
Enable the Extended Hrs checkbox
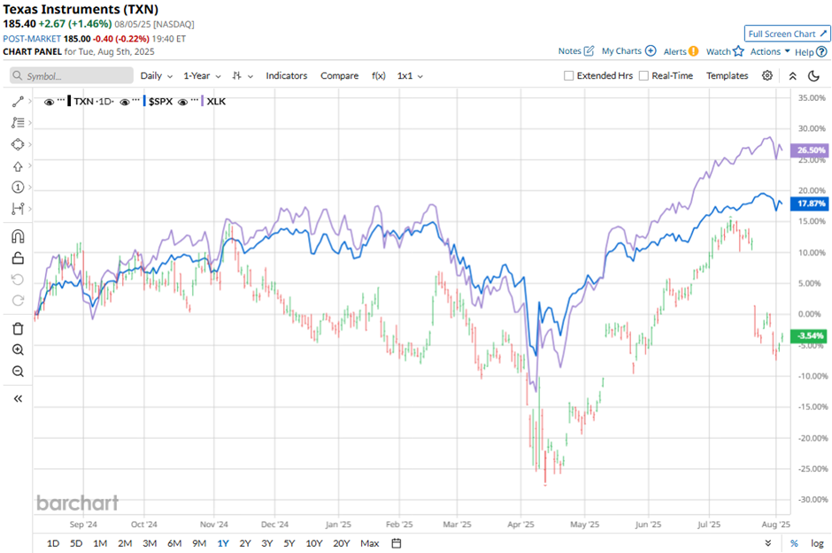569,76
